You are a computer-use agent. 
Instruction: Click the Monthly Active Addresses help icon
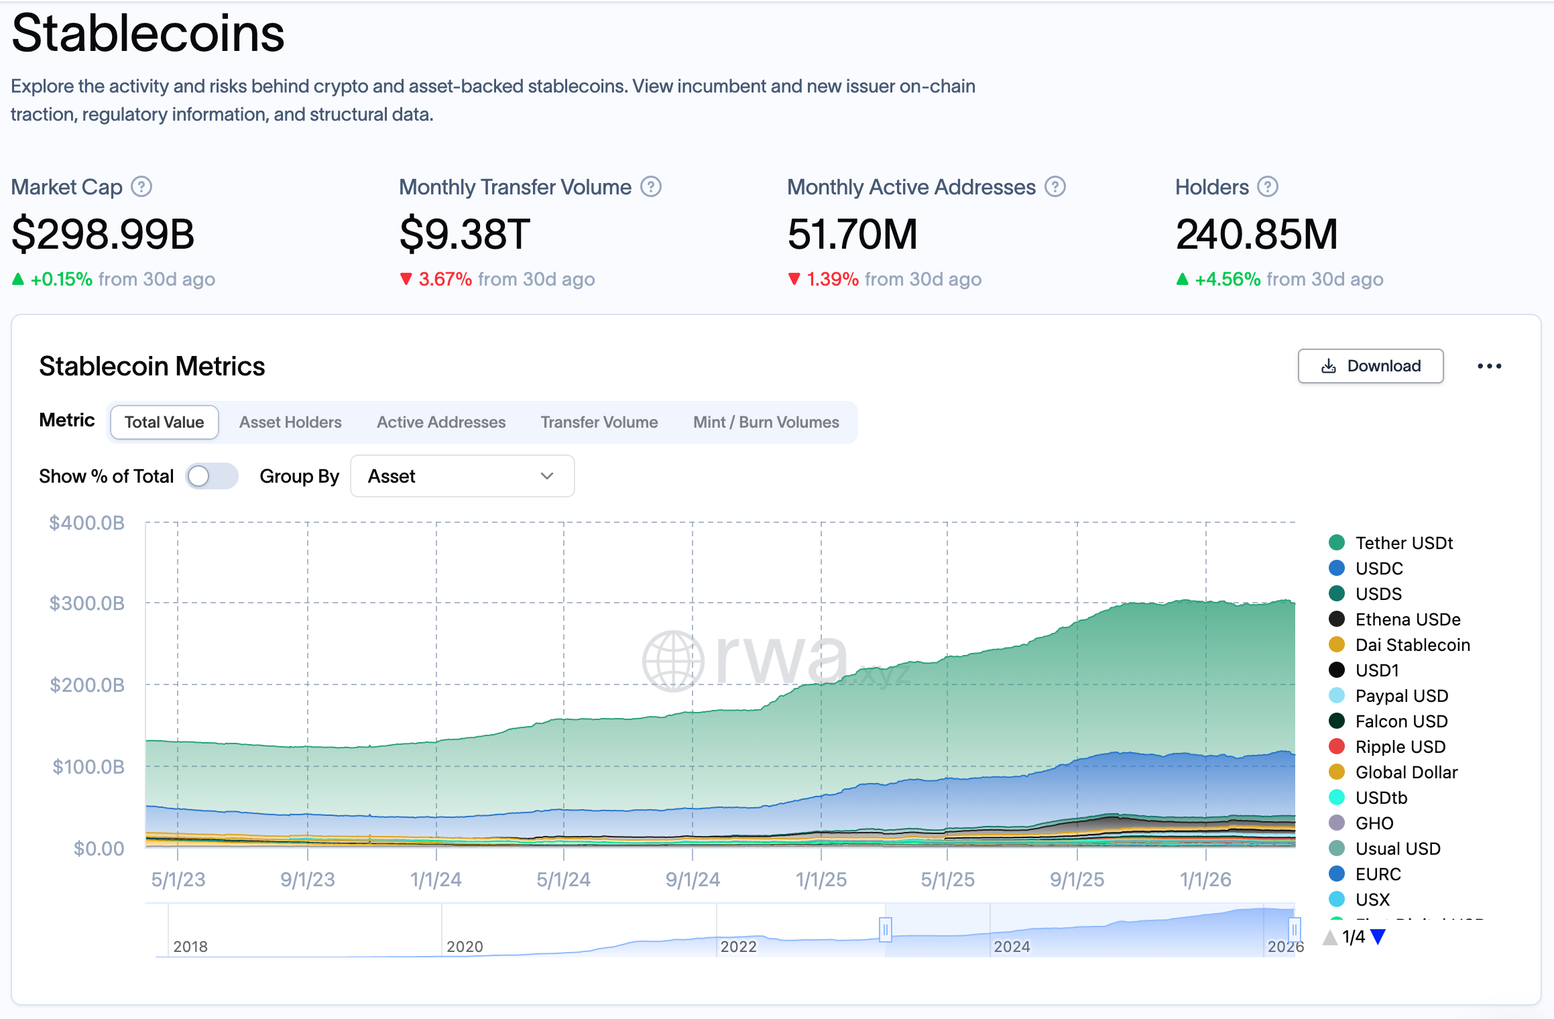1055,187
